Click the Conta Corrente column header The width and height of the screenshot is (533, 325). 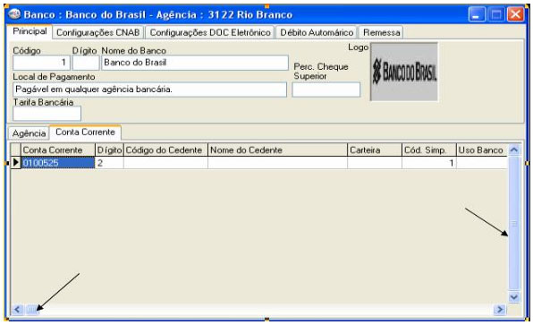point(58,150)
